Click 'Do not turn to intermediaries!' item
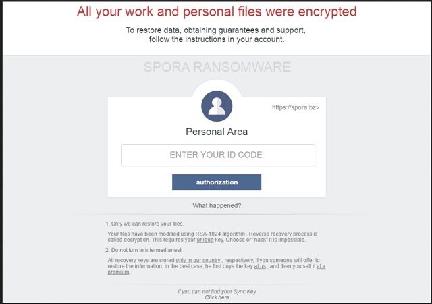Screen dimensions: 432x304 (143, 250)
